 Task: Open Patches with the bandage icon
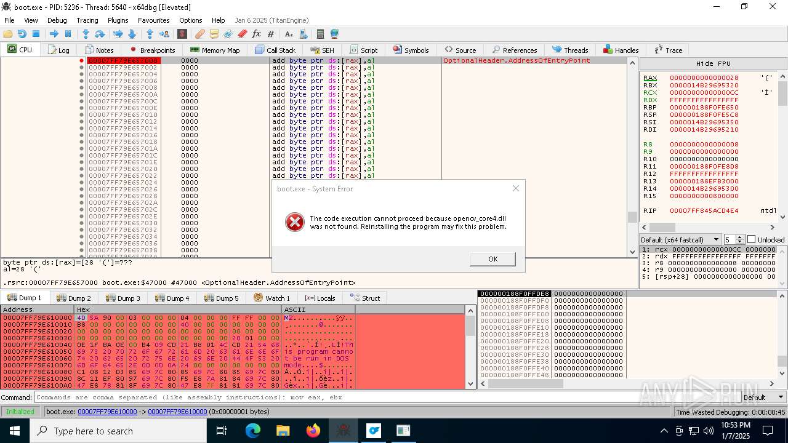pyautogui.click(x=200, y=34)
